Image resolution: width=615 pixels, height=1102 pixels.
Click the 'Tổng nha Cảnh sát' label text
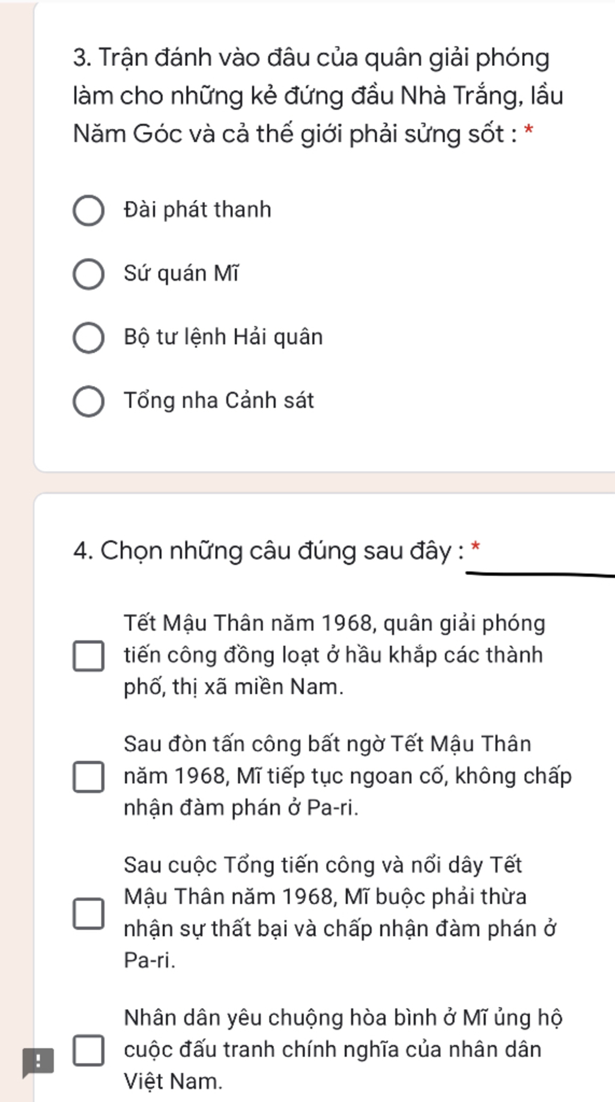click(219, 400)
